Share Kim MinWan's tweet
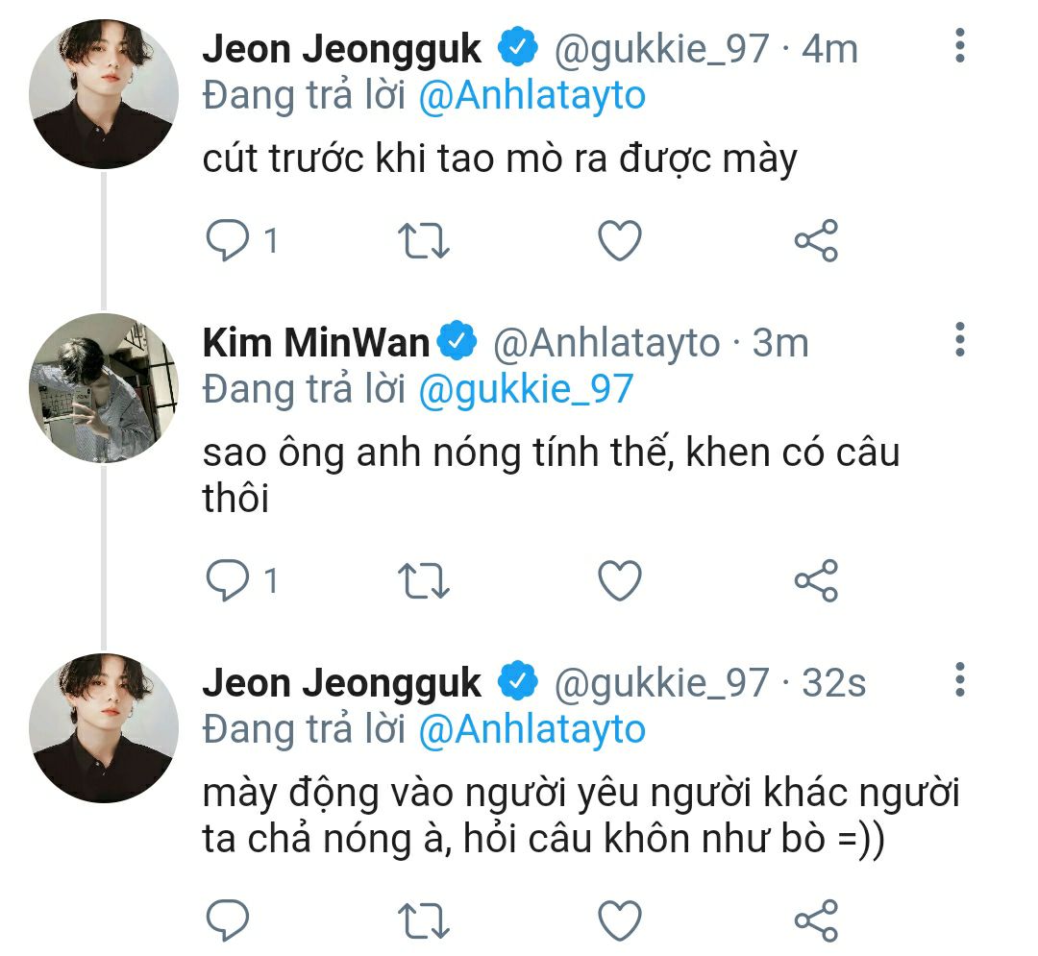The image size is (1038, 956). [x=816, y=580]
